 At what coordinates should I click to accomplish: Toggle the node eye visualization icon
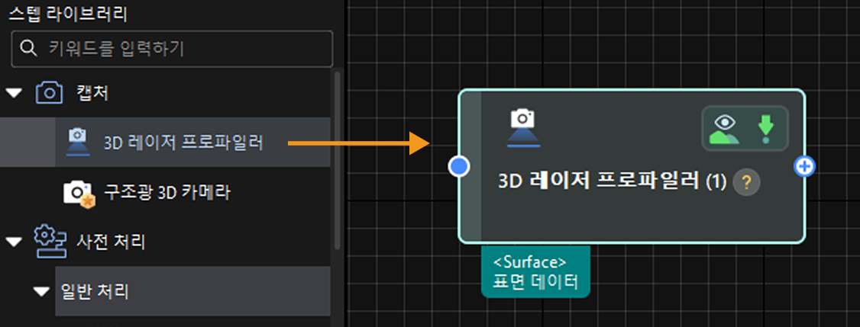point(724,130)
